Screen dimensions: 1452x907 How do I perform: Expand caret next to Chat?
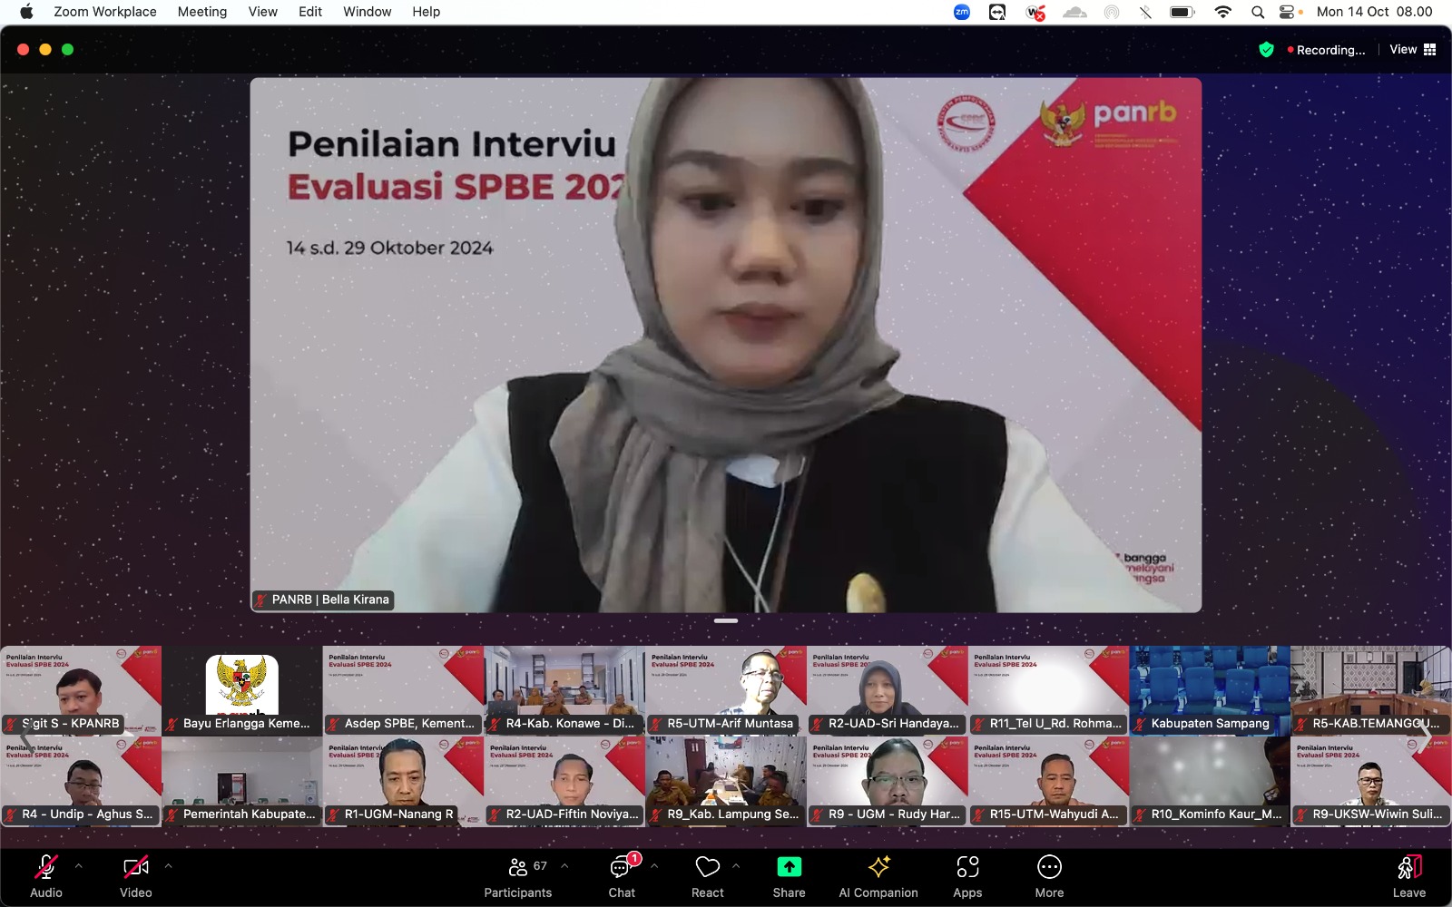[654, 866]
